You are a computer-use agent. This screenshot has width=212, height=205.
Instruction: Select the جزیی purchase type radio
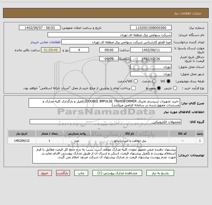[175, 88]
